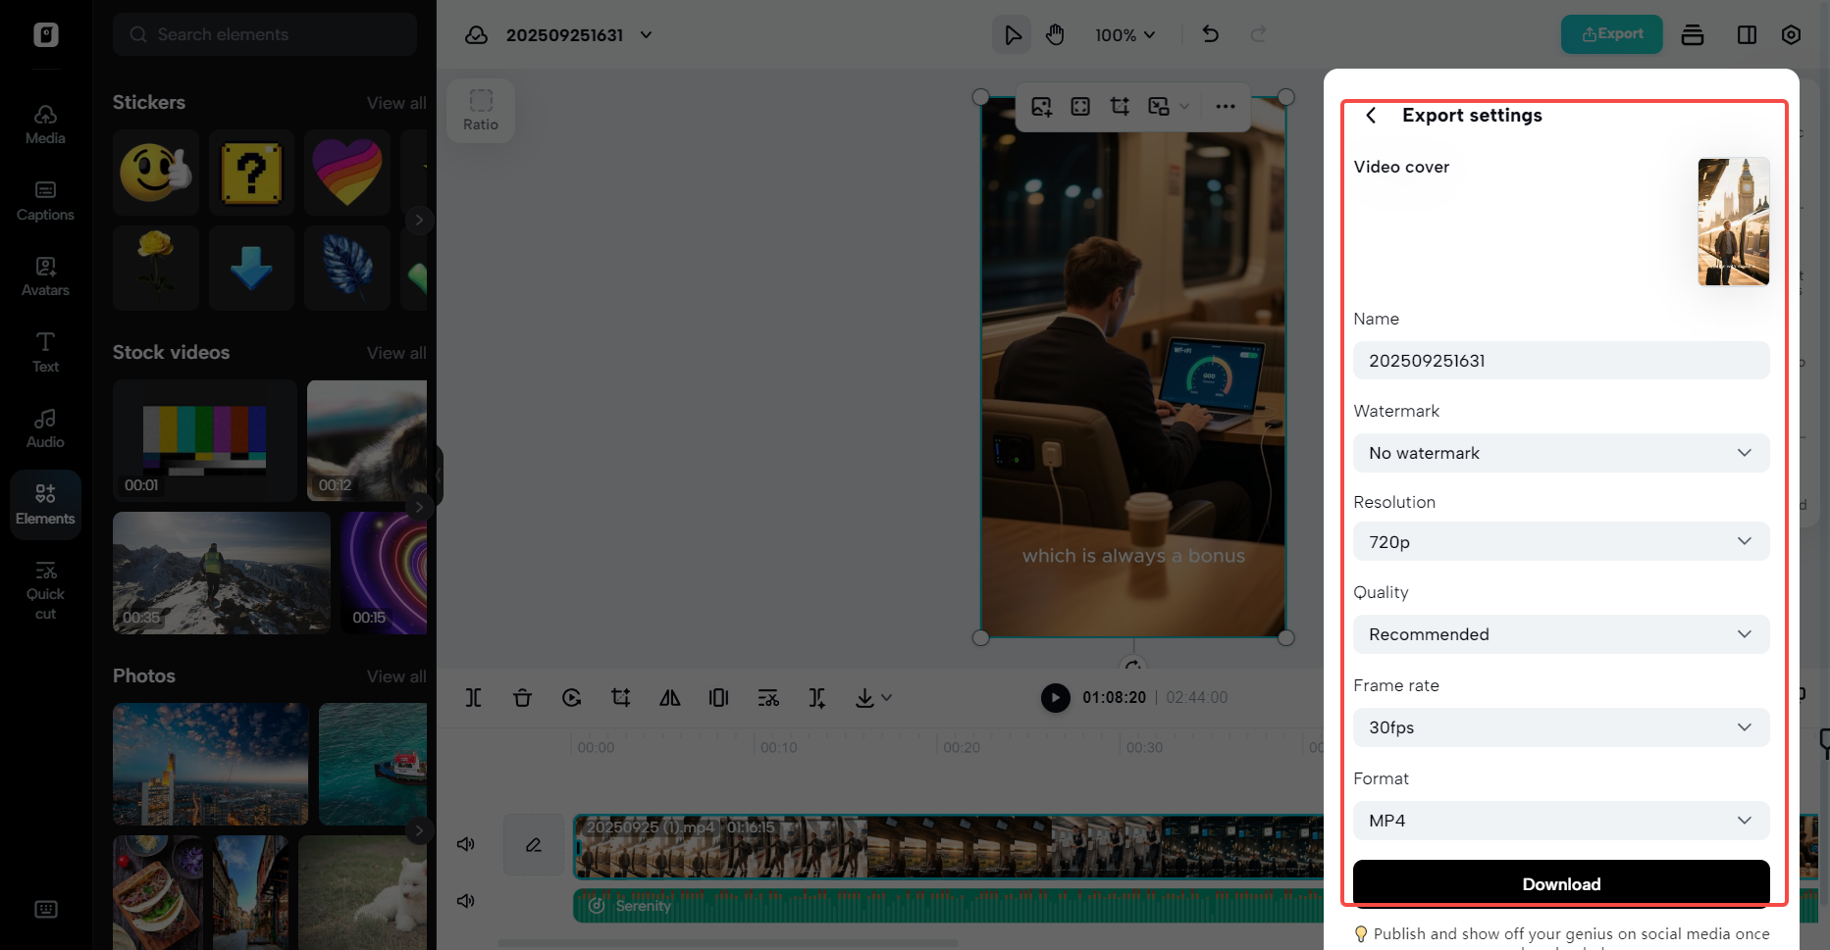The height and width of the screenshot is (950, 1830).
Task: Select the Media panel in the left sidebar
Action: (x=45, y=123)
